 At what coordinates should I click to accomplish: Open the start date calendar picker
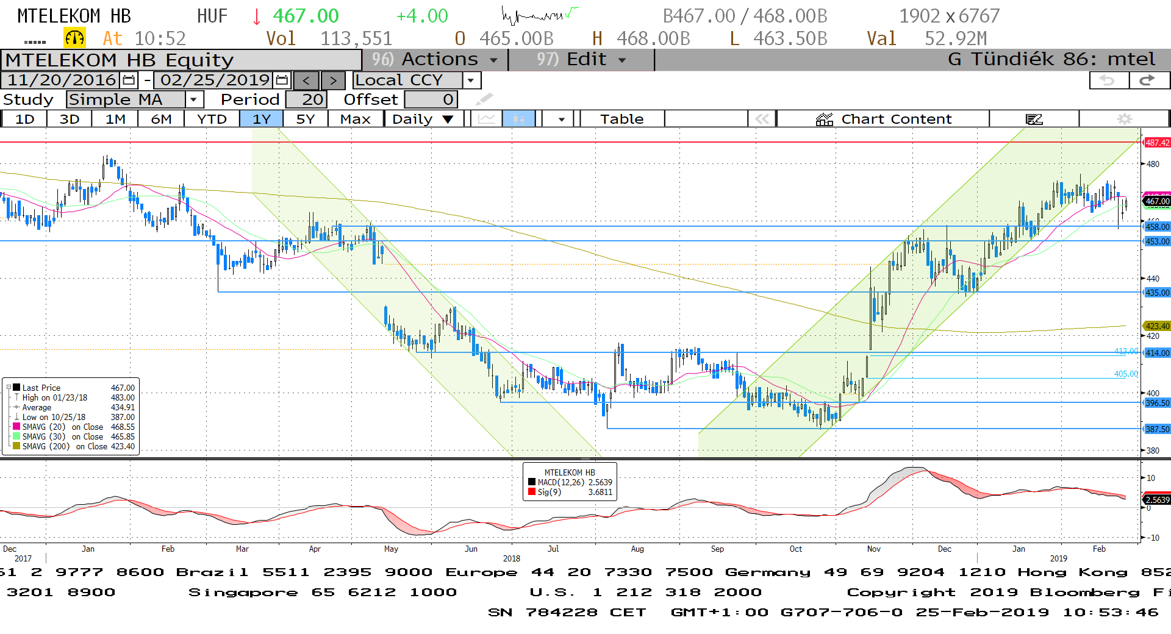(x=129, y=80)
